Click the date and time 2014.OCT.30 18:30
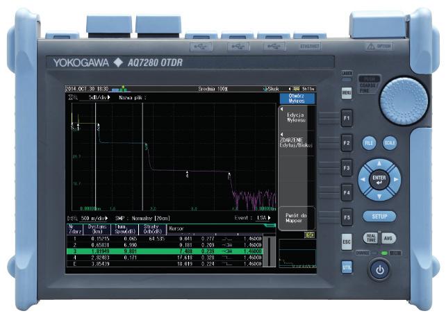The width and height of the screenshot is (446, 318). pos(87,89)
